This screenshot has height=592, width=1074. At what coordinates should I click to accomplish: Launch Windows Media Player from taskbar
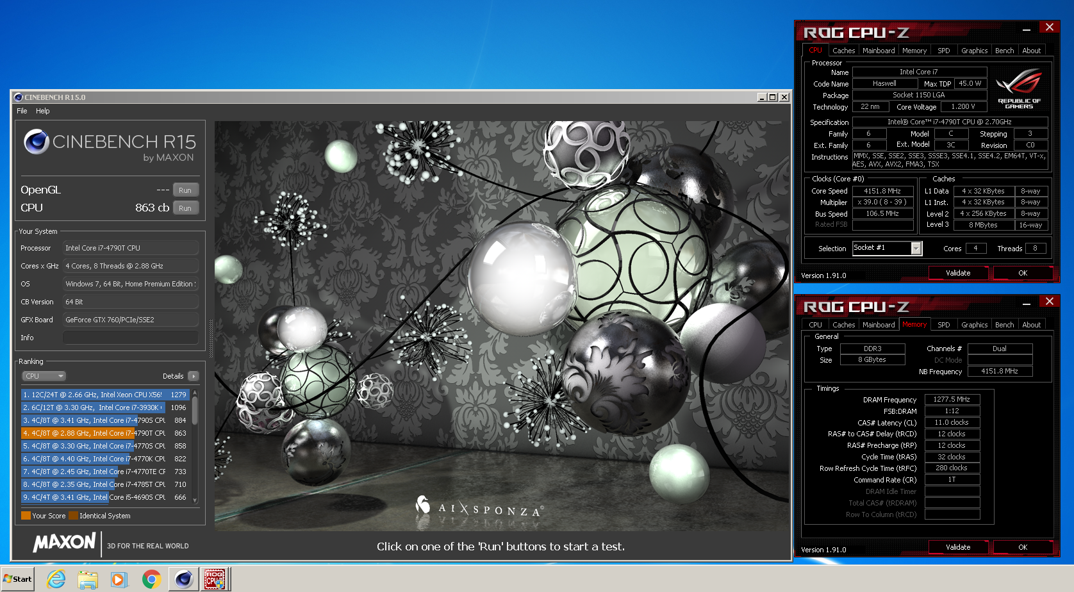point(119,579)
